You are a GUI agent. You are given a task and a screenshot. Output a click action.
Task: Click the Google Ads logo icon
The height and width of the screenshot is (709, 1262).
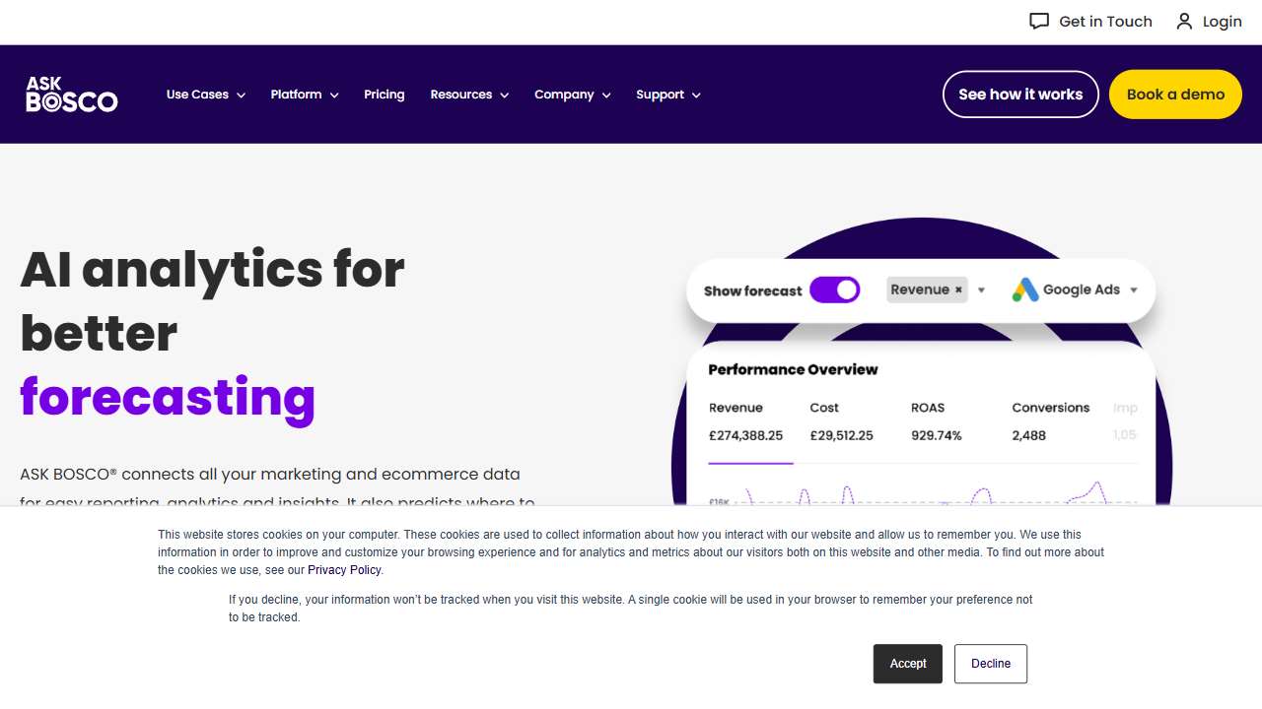pos(1025,290)
